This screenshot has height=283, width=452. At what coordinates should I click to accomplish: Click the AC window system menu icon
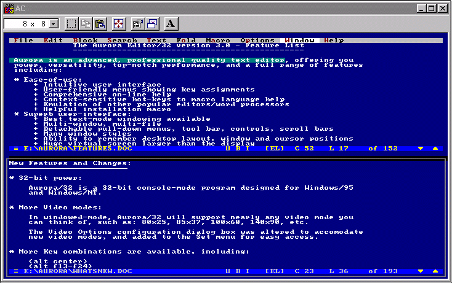click(x=9, y=9)
